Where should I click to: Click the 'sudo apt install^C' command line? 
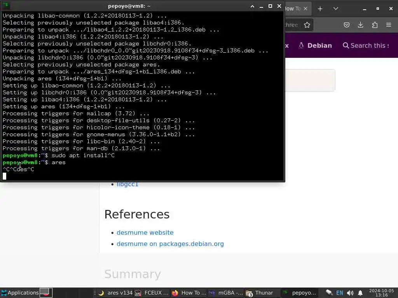point(83,155)
